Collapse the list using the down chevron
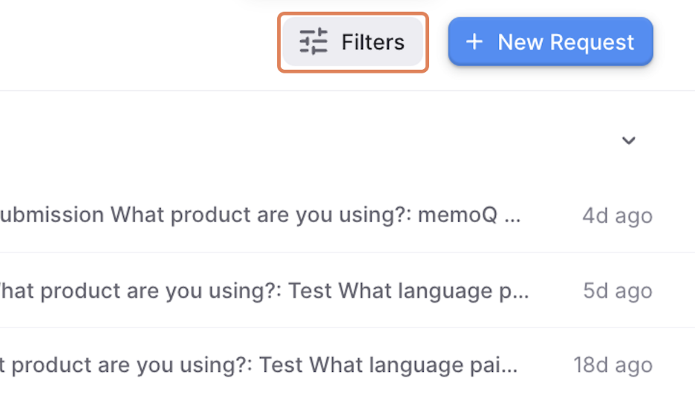The width and height of the screenshot is (695, 398). pos(628,140)
